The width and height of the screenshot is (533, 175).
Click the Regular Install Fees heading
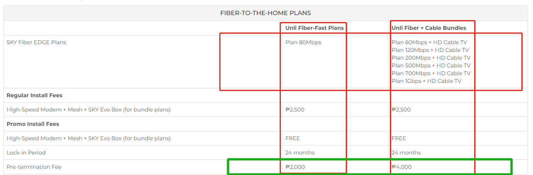click(x=34, y=95)
